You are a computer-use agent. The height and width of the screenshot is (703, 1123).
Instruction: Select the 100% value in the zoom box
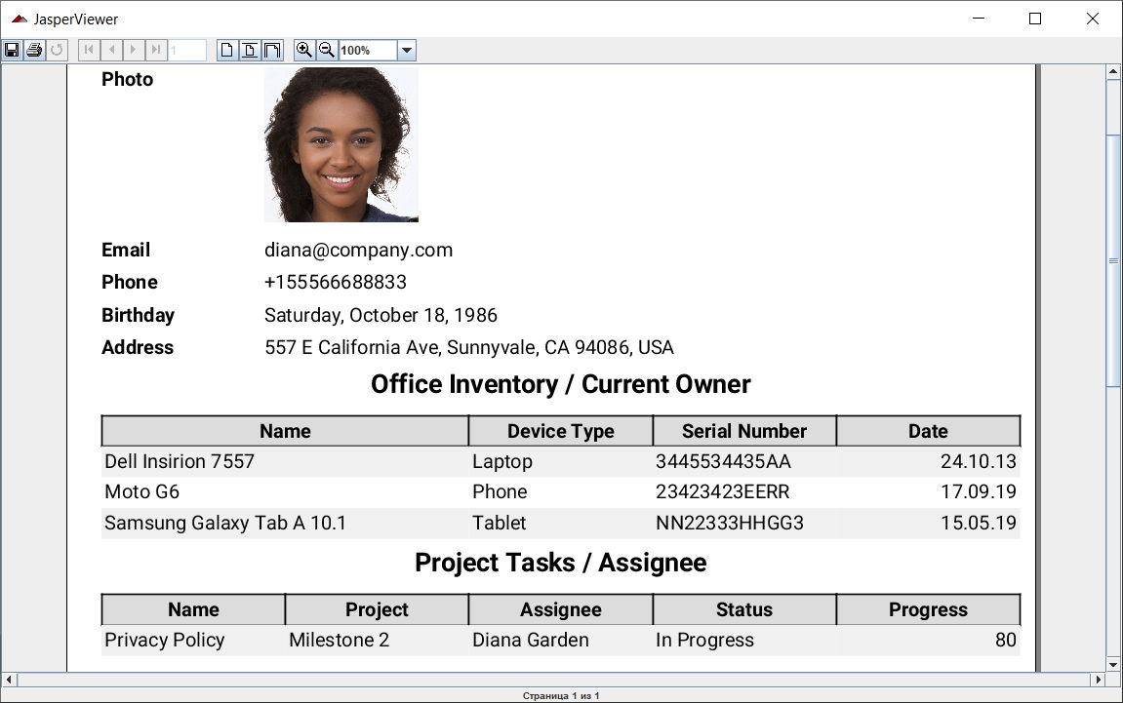point(361,50)
